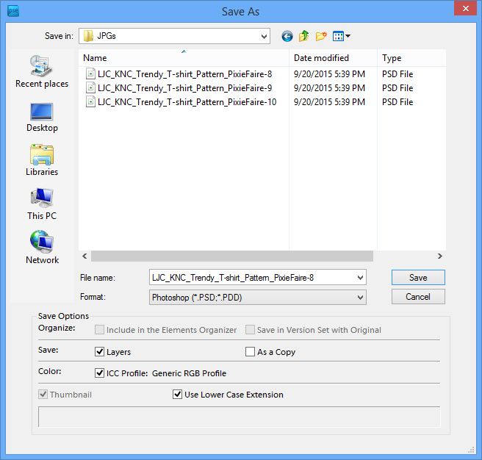Screen dimensions: 482x460
Task: Expand the Save in folder dropdown
Action: coord(264,36)
